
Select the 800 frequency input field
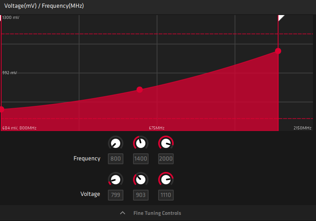click(116, 159)
